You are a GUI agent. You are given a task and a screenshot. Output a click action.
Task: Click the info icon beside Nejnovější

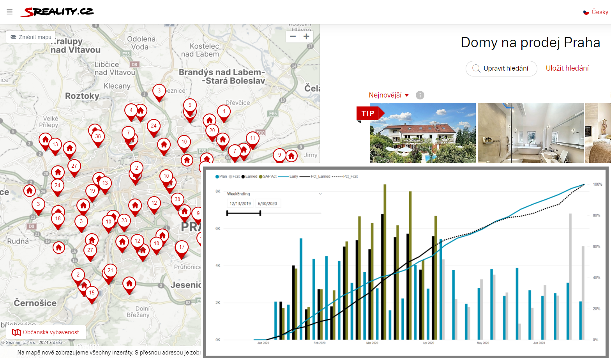coord(420,95)
